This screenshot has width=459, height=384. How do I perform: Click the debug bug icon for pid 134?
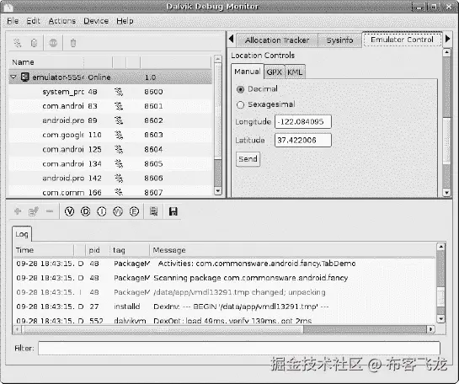pos(119,163)
